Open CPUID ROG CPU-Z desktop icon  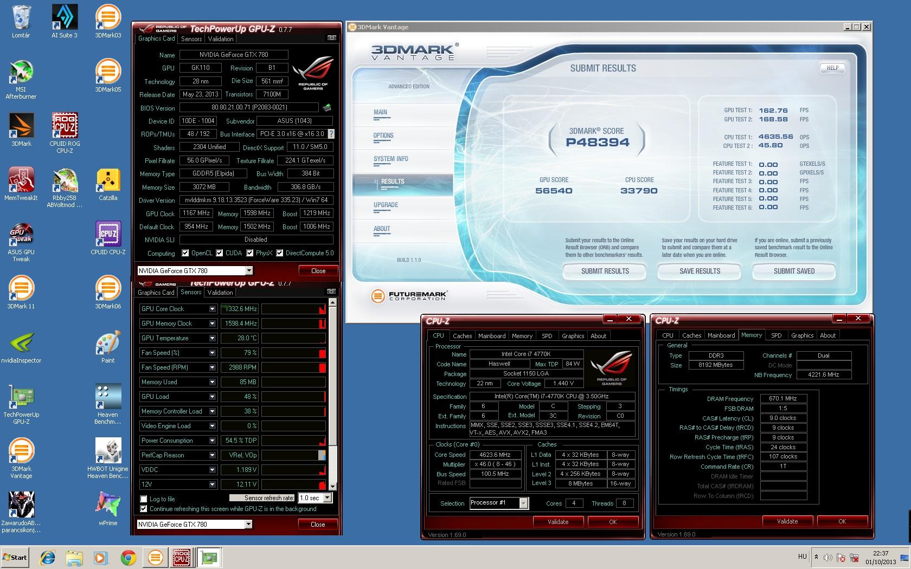coord(65,133)
